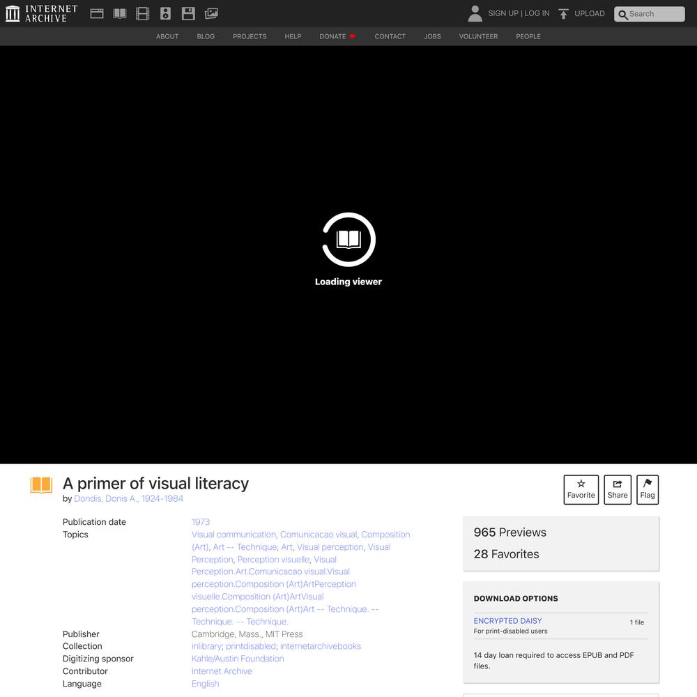Open the Internet Archive home logo
This screenshot has width=697, height=697.
(42, 14)
